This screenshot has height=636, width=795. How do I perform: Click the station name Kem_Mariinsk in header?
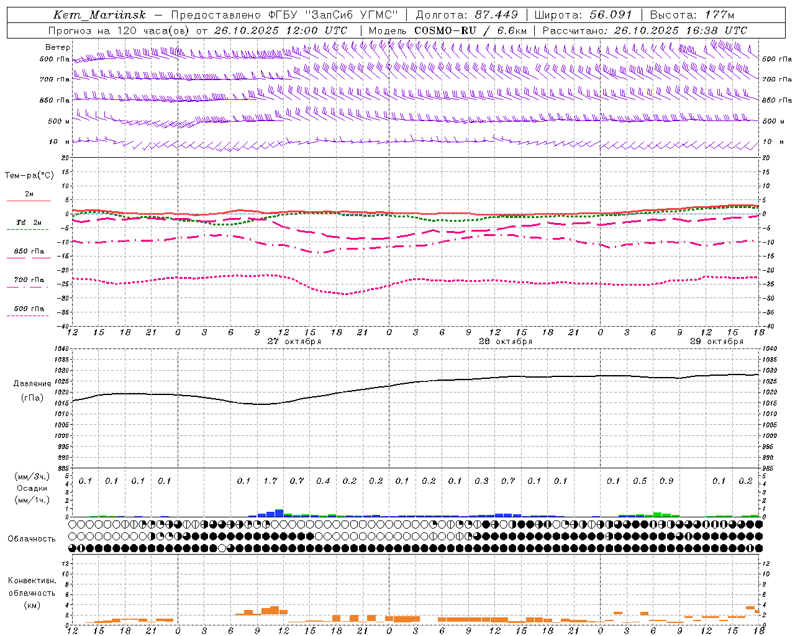tap(99, 15)
